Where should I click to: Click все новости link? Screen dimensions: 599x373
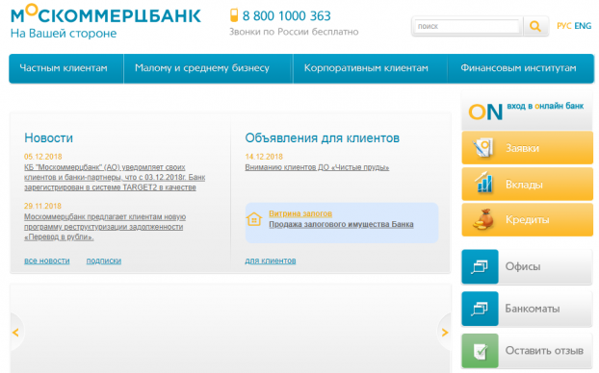pyautogui.click(x=46, y=261)
